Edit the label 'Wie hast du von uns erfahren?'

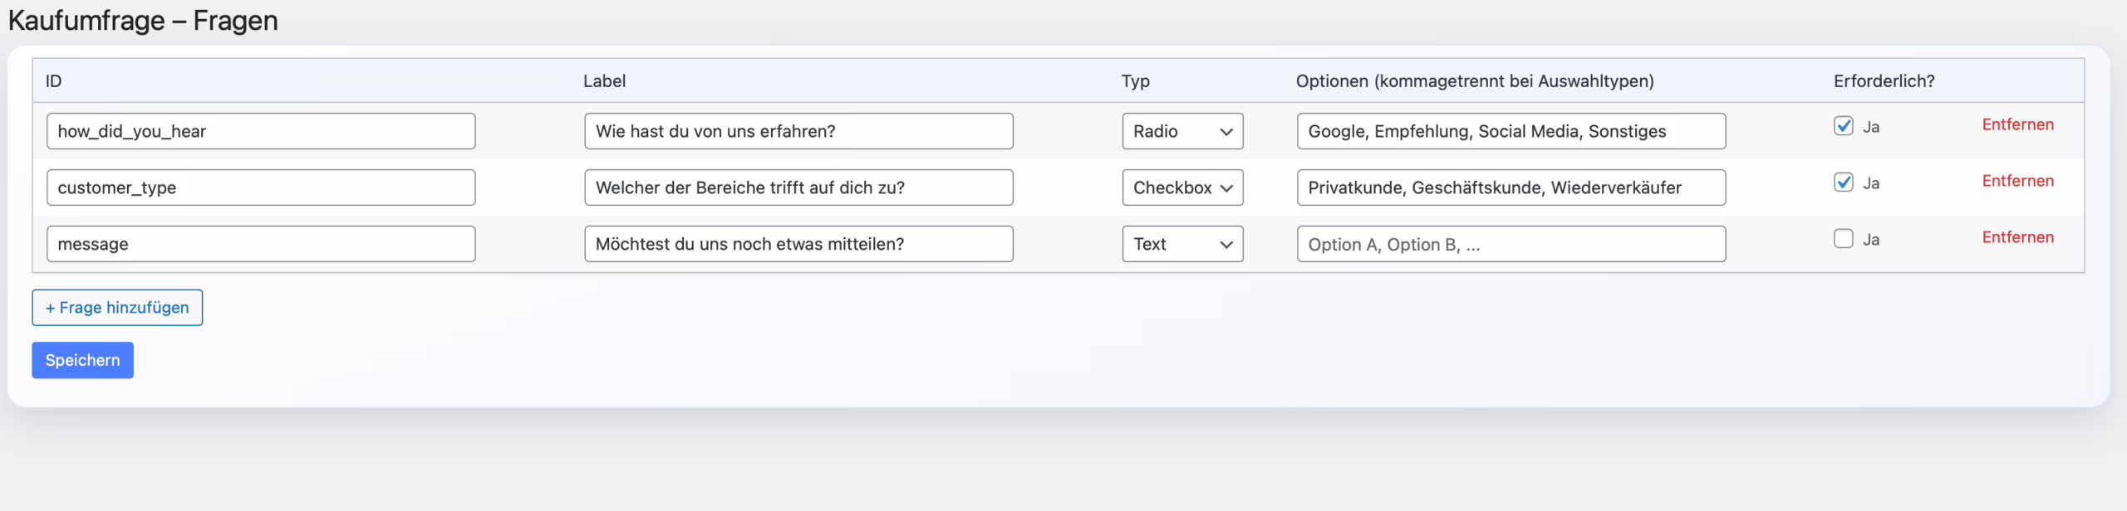point(798,131)
